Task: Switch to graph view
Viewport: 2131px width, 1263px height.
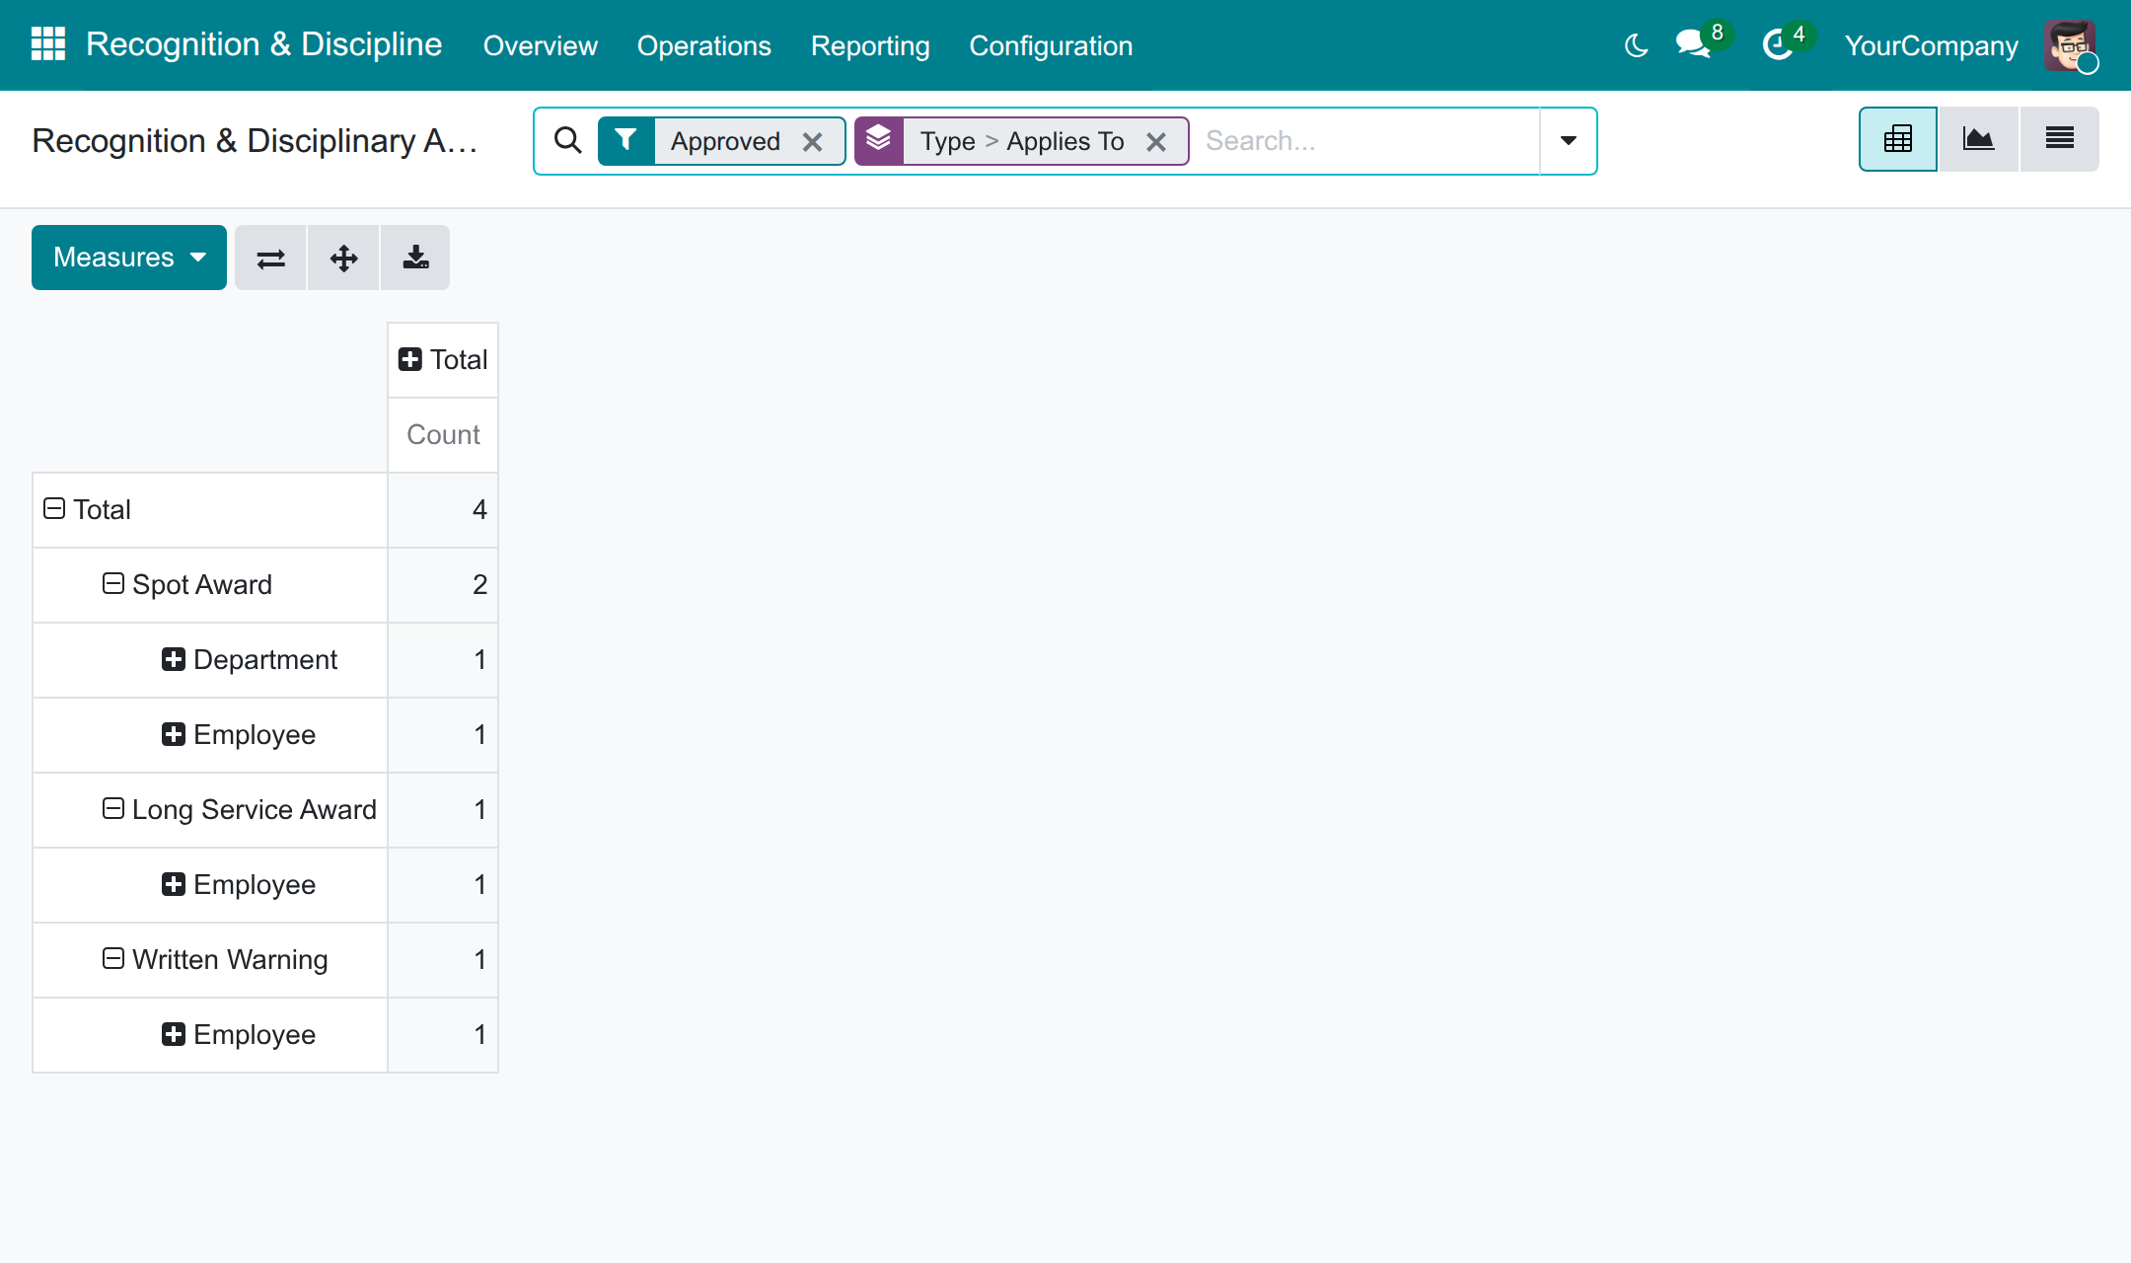Action: click(1978, 139)
